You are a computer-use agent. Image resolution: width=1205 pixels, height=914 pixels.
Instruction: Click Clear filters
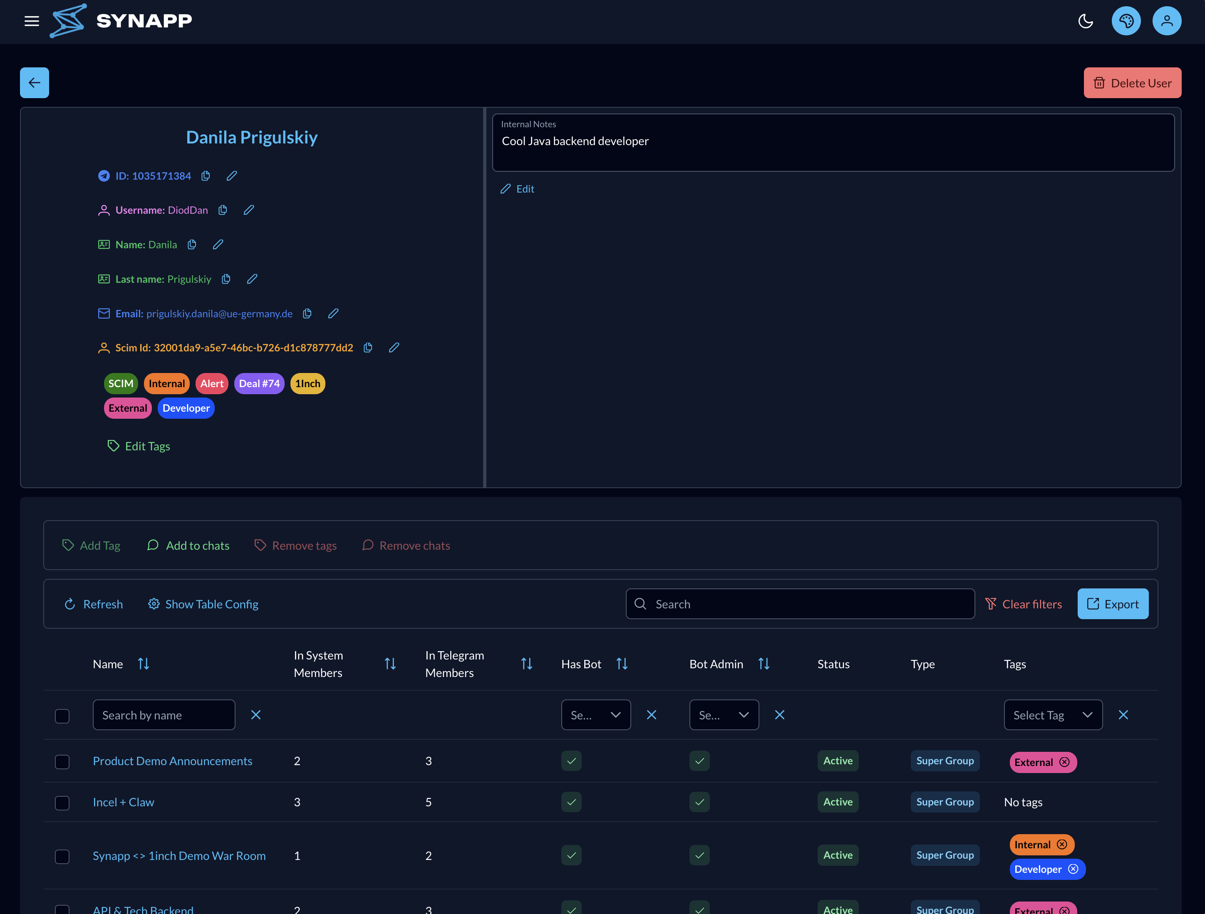click(x=1023, y=604)
